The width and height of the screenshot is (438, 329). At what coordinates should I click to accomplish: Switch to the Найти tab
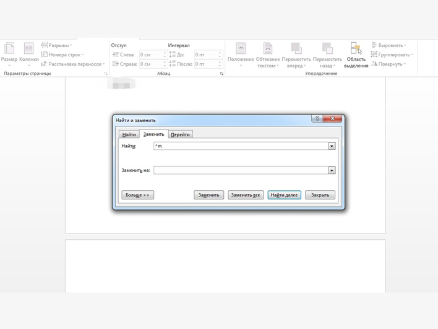129,134
